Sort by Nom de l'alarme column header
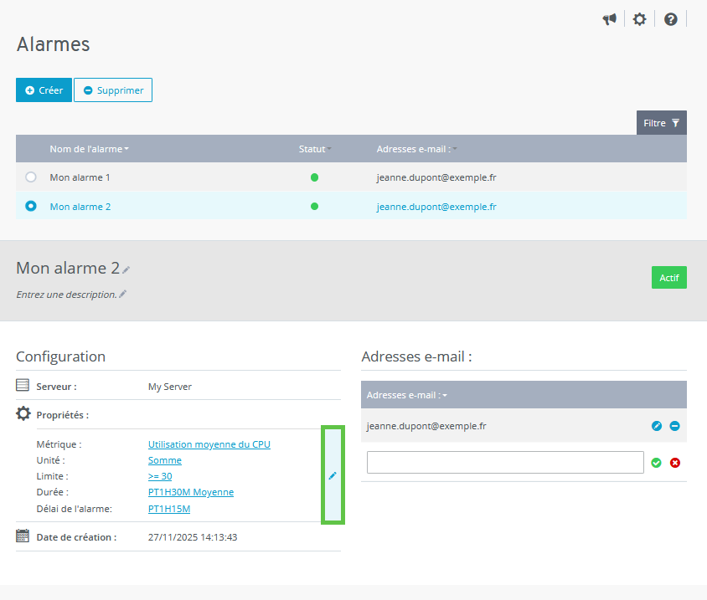Screen dimensions: 707x600 89,149
